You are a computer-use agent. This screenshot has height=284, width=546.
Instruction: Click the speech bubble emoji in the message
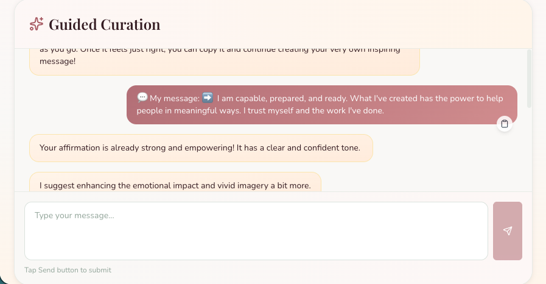tap(142, 98)
